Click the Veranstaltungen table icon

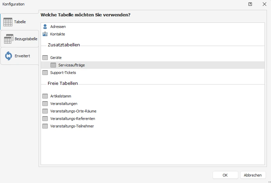[45, 104]
